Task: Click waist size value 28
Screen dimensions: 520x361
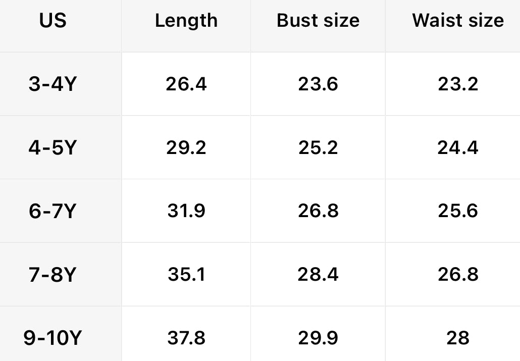Action: 457,338
